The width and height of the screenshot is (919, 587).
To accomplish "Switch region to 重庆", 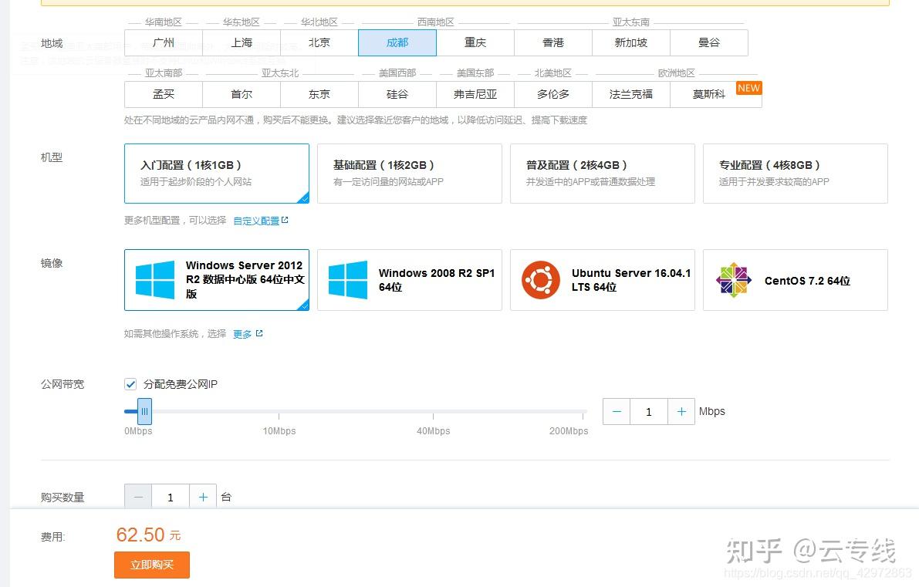I will pyautogui.click(x=475, y=42).
